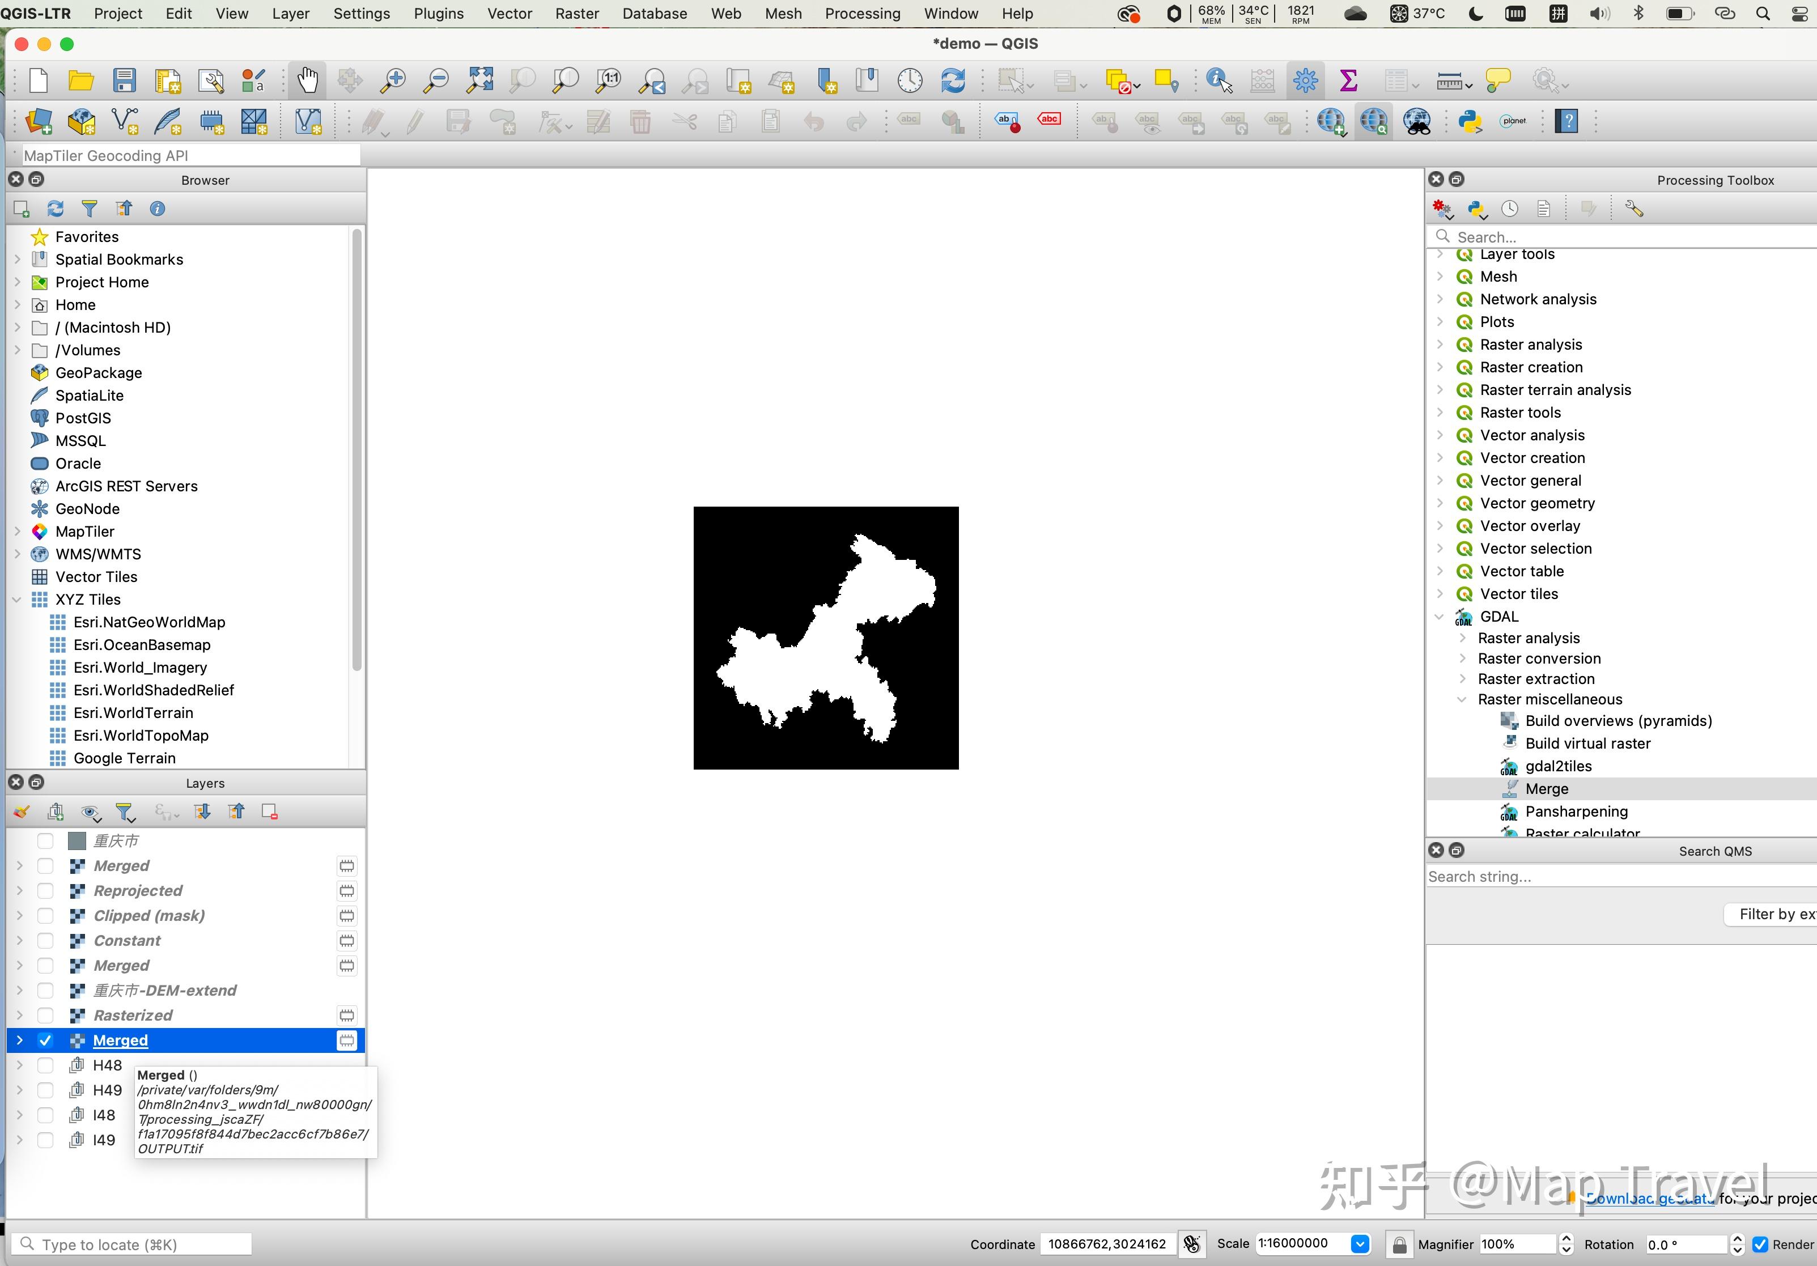Select the Pan Map hand tool
The height and width of the screenshot is (1266, 1817).
tap(307, 80)
